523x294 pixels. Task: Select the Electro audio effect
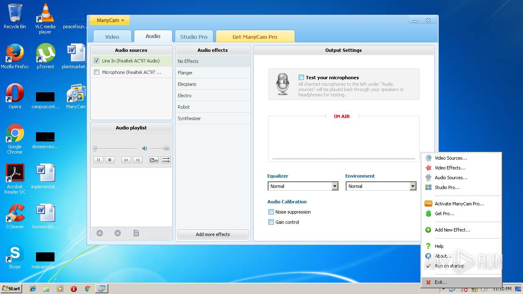point(213,96)
